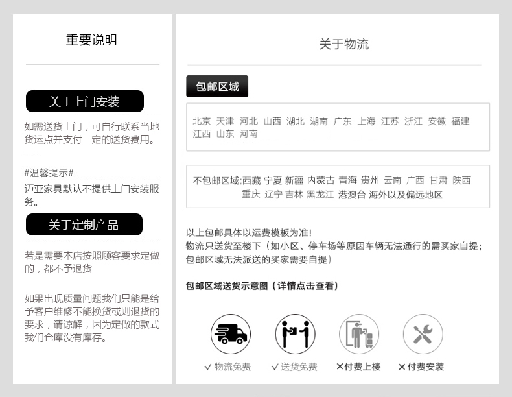Select 青海 in non-free shipping list
This screenshot has height=397, width=512.
click(348, 180)
